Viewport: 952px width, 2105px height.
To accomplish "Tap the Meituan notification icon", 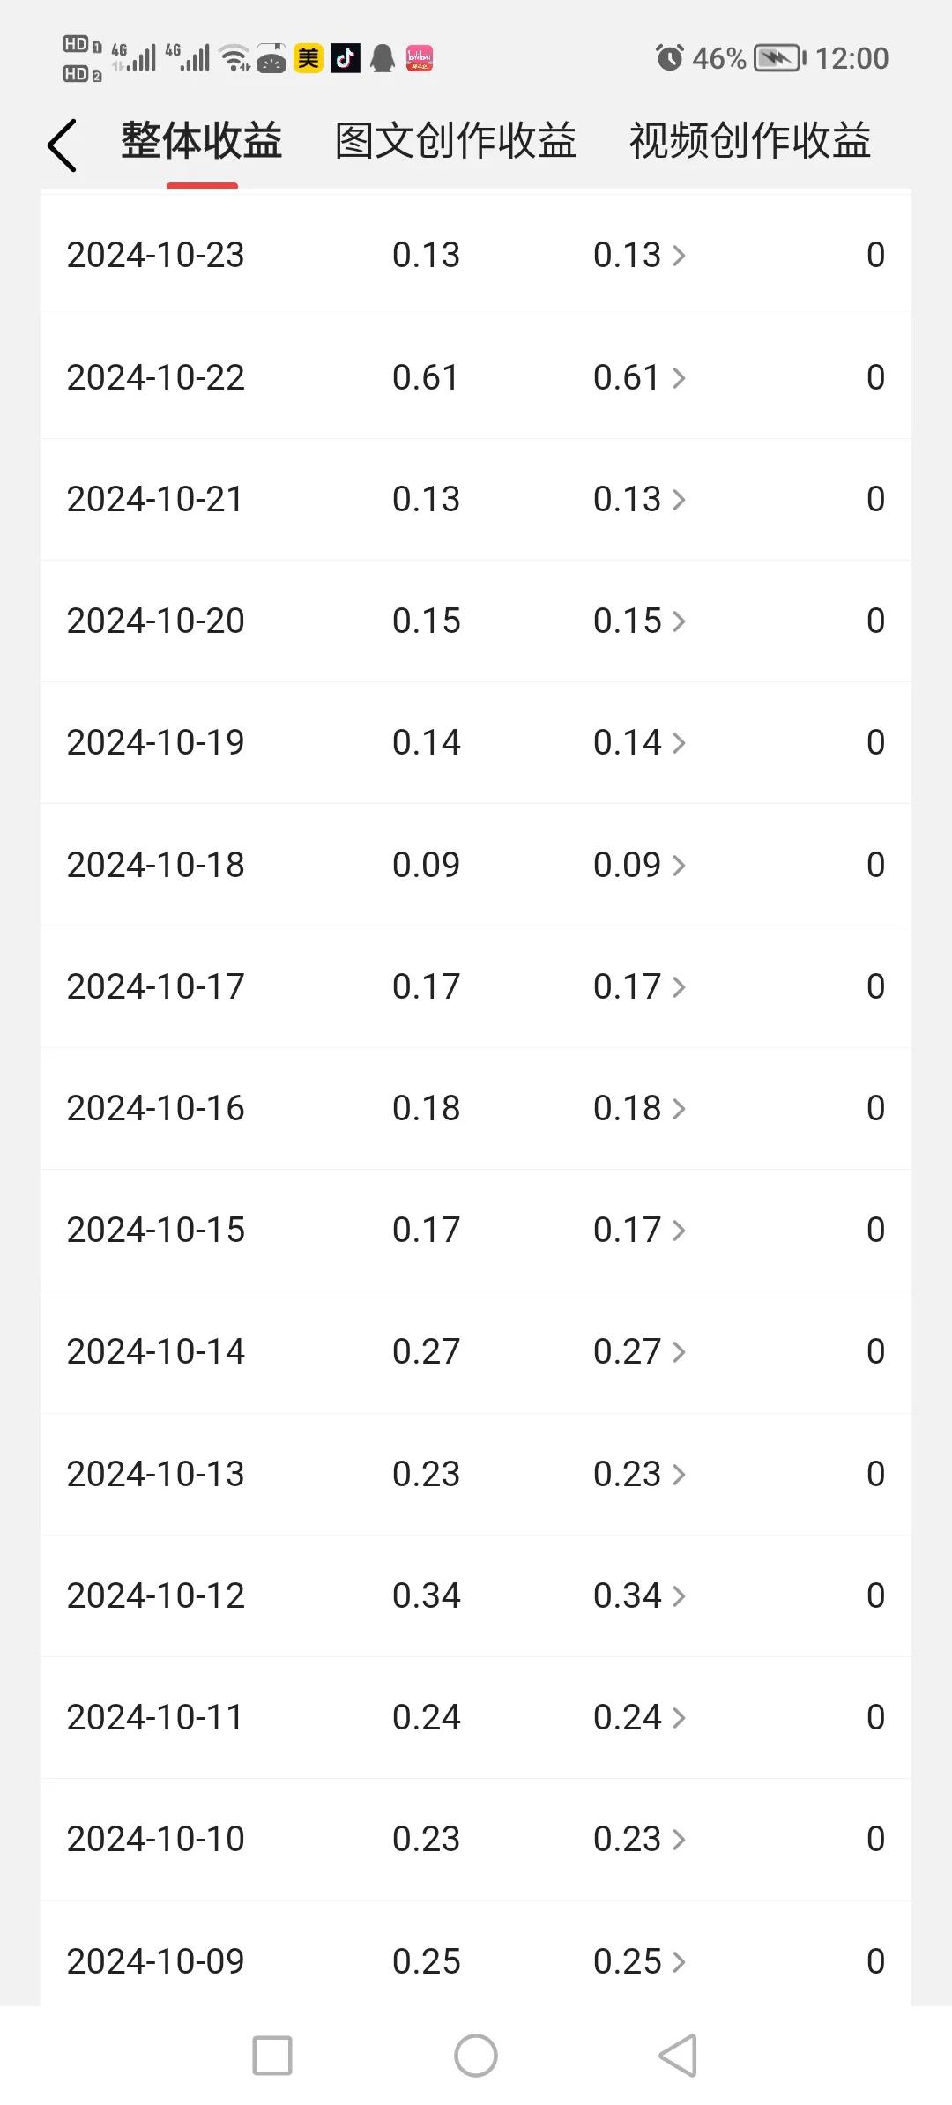I will pyautogui.click(x=309, y=58).
